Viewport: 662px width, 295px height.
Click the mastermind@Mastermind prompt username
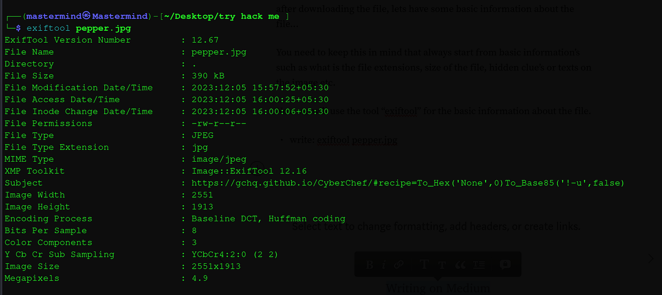tap(87, 16)
